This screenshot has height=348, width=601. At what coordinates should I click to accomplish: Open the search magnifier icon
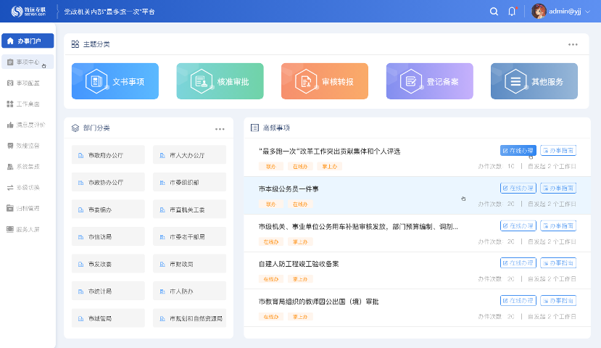click(494, 12)
